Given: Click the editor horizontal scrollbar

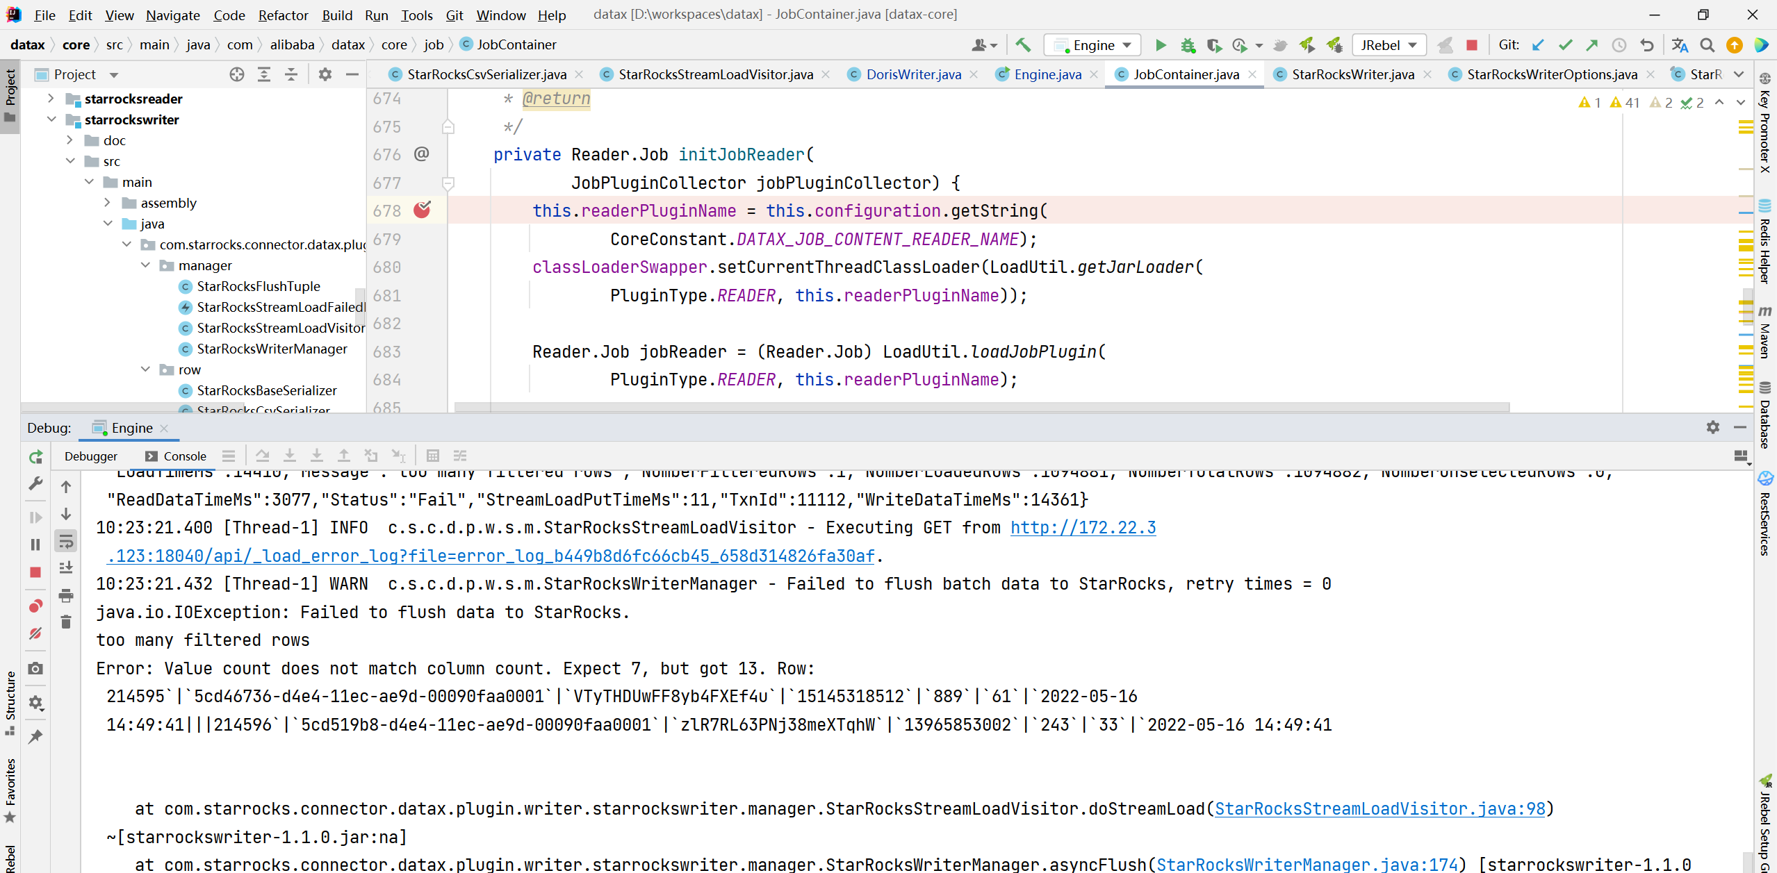Looking at the screenshot, I should click(x=981, y=407).
